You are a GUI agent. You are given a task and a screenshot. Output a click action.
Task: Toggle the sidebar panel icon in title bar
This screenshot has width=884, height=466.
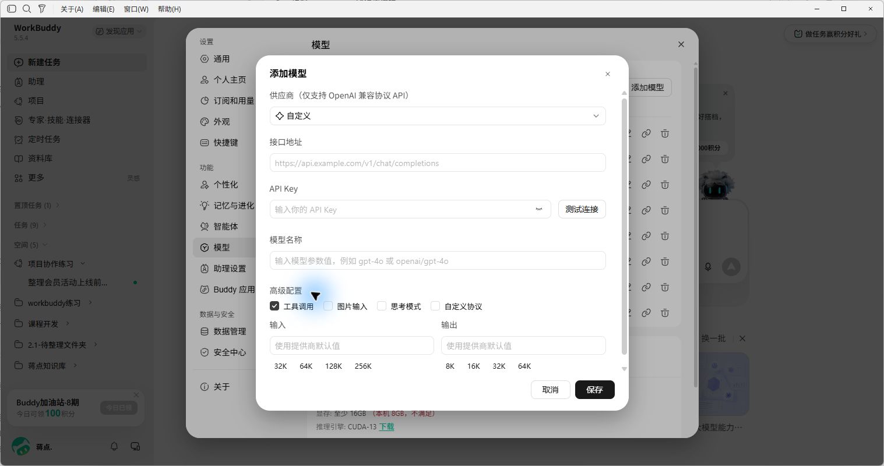pos(12,9)
